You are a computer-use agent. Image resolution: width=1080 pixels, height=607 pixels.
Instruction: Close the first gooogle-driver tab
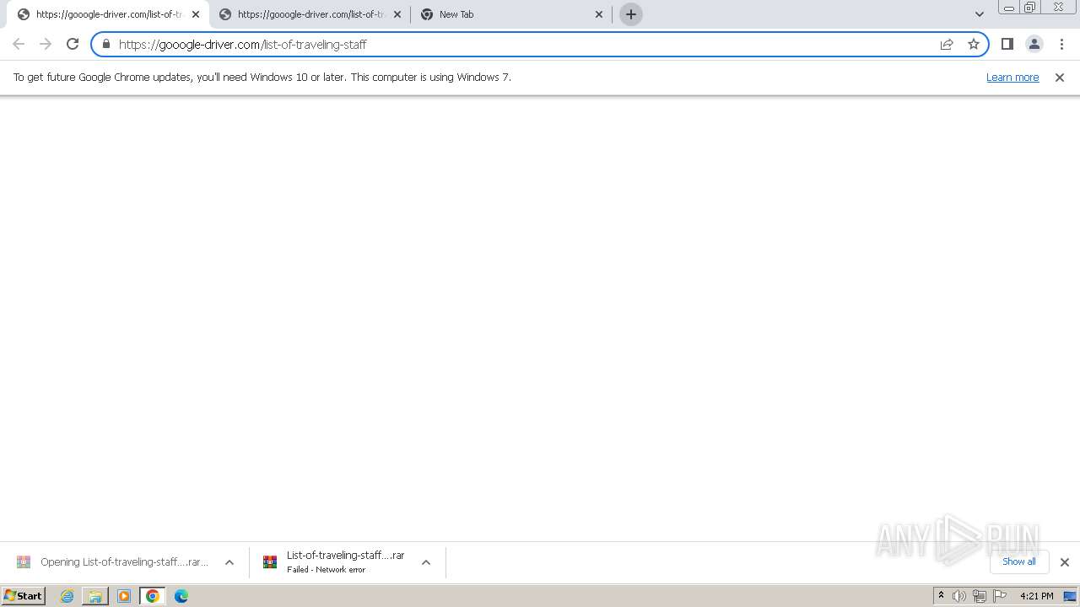click(x=196, y=14)
